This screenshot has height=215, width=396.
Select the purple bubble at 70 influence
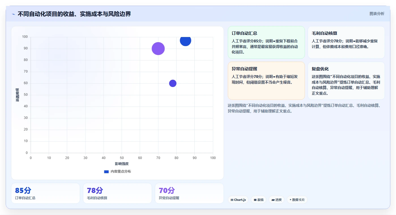158,49
